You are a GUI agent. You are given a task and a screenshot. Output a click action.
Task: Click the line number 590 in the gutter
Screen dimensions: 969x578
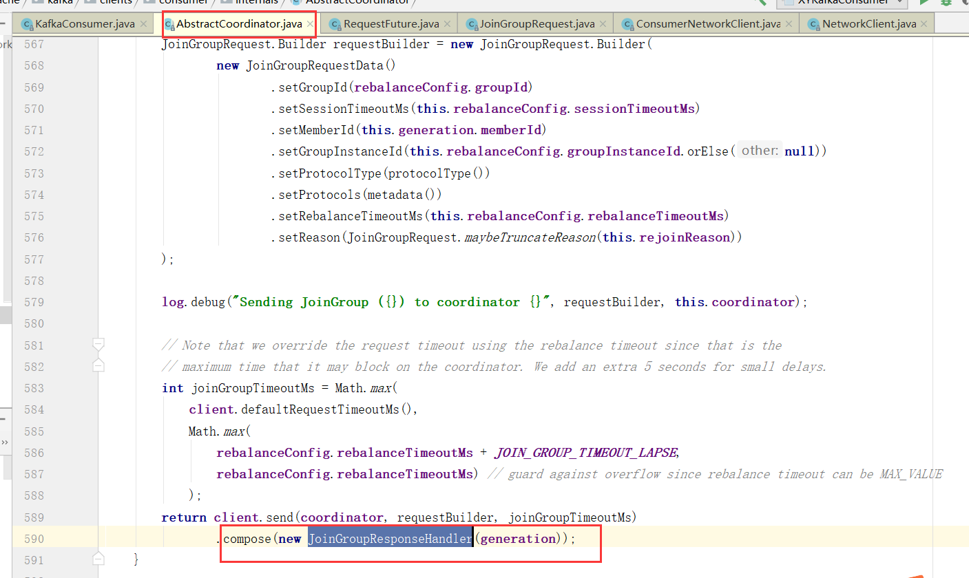33,539
